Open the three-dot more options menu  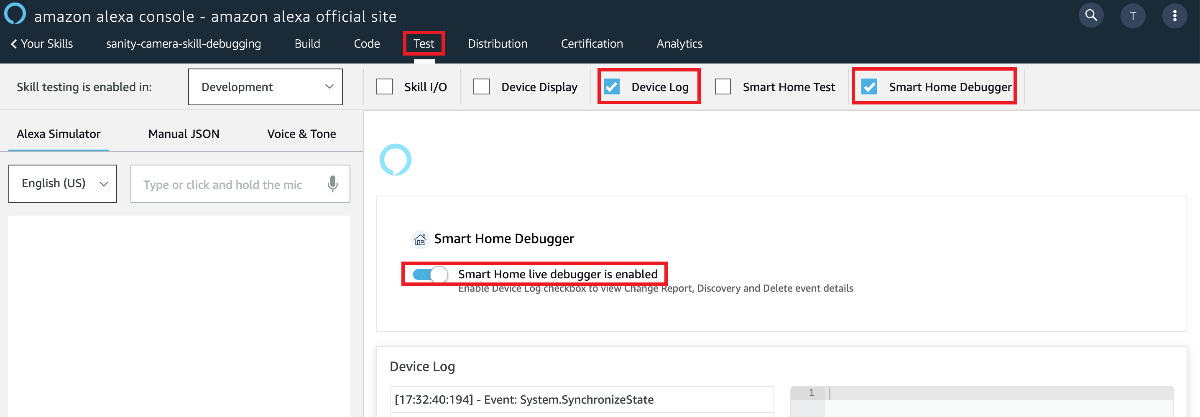pyautogui.click(x=1174, y=16)
